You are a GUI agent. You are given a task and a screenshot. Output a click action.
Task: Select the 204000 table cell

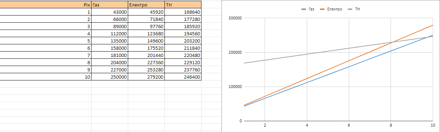click(110, 62)
